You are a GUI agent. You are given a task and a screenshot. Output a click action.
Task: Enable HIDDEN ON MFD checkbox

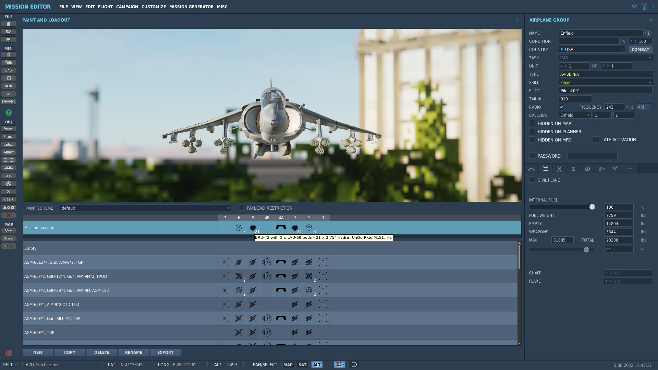[x=532, y=140]
